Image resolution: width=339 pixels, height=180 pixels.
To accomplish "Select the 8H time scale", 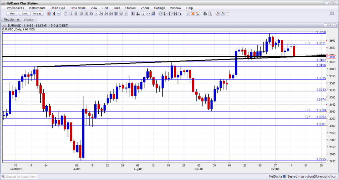I will [111, 14].
